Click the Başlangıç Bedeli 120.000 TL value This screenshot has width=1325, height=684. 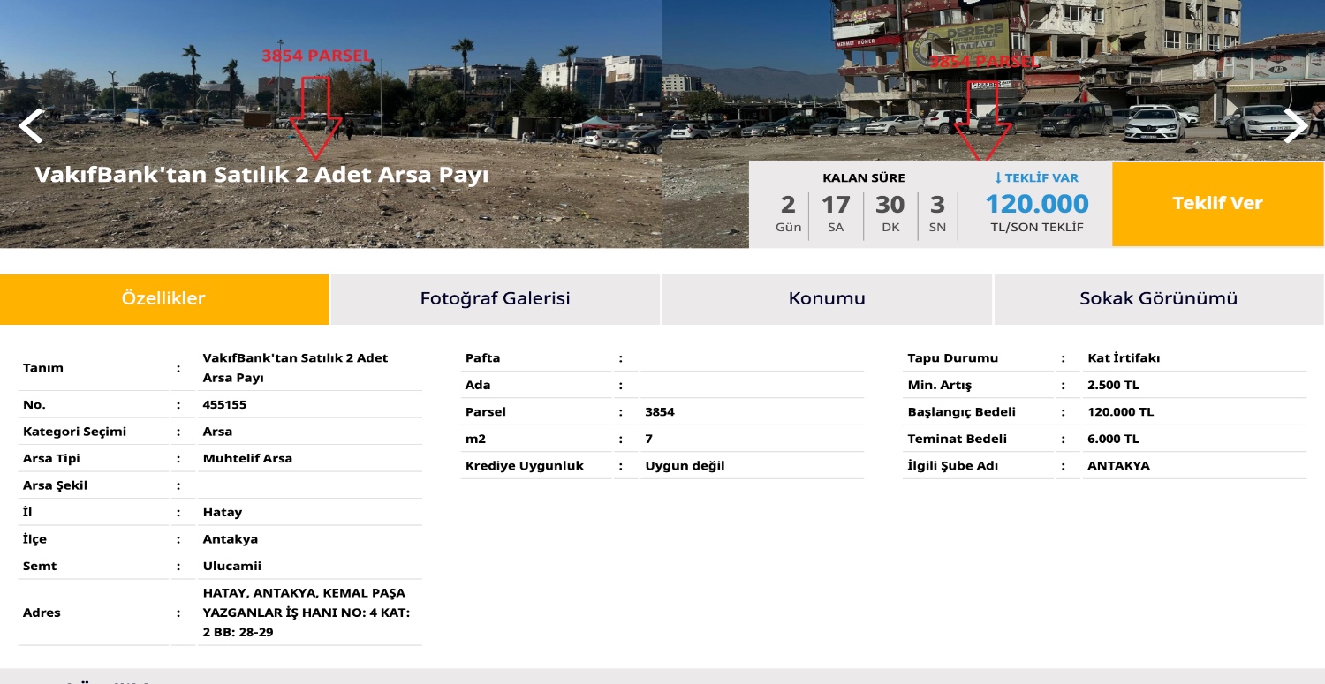coord(1120,412)
